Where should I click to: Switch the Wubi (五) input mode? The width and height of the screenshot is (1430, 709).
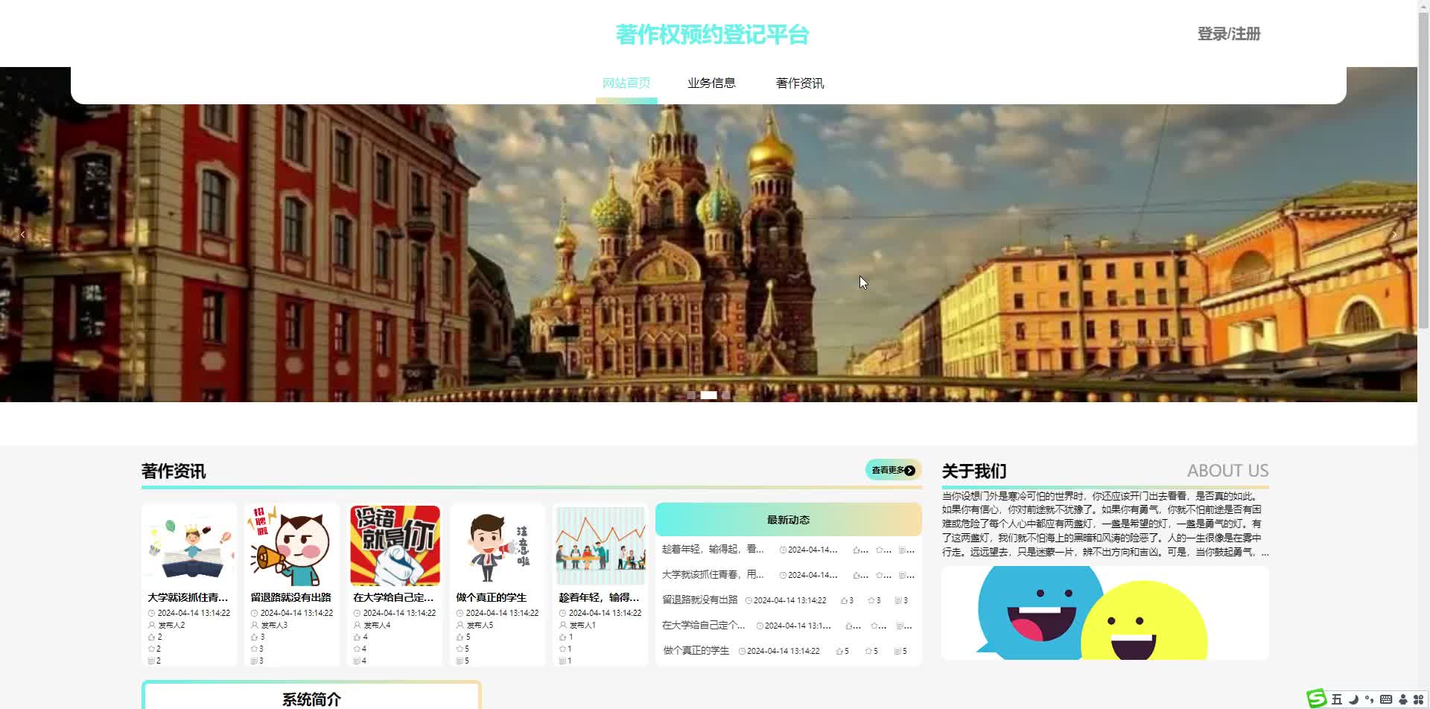(1337, 699)
